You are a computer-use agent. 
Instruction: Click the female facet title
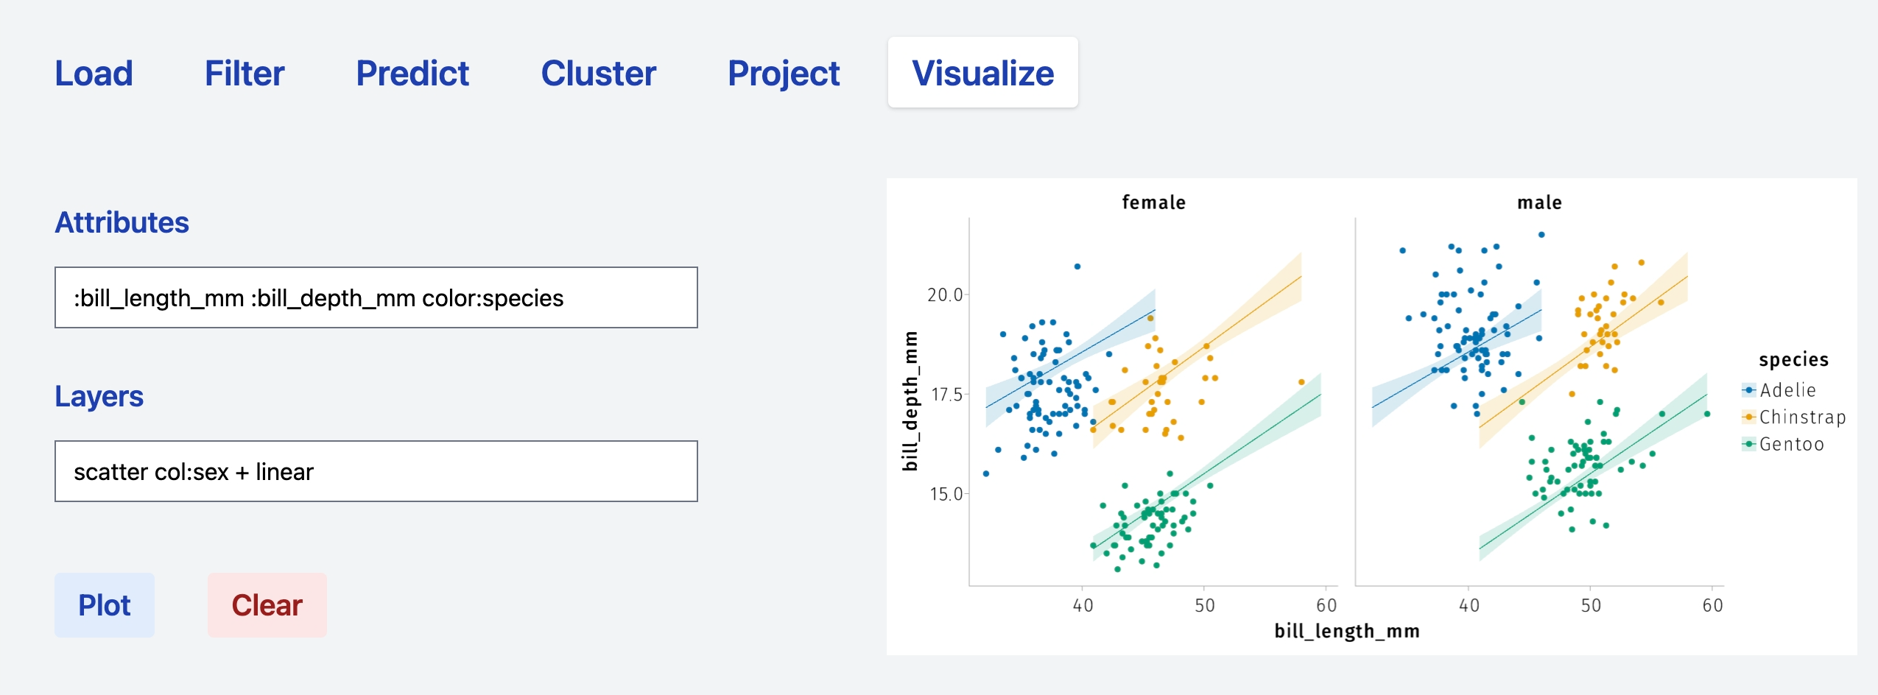point(1153,202)
